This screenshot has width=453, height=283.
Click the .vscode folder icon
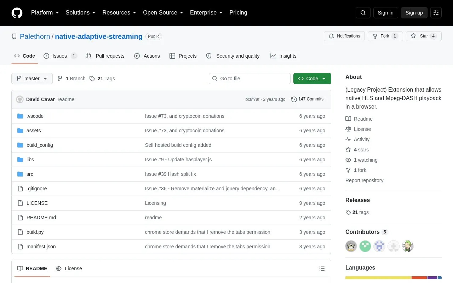click(20, 116)
